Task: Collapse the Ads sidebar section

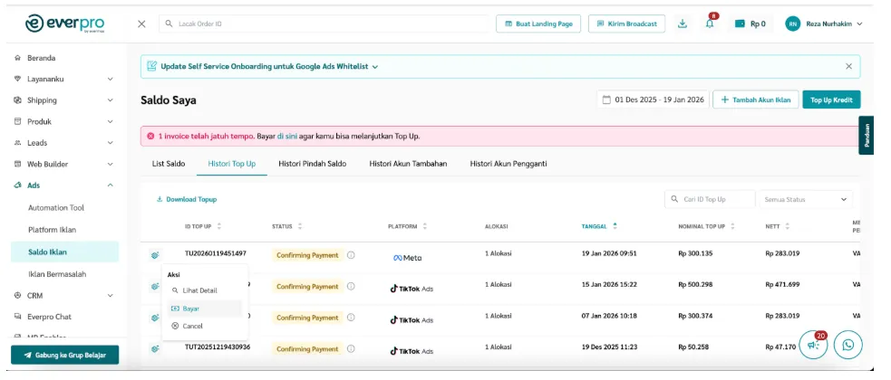Action: (111, 185)
